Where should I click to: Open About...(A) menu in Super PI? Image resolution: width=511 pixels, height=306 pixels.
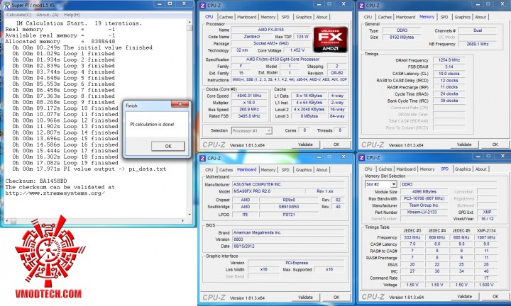(x=48, y=15)
